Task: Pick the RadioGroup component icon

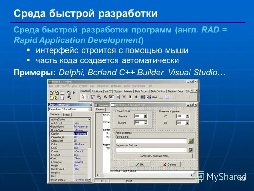Action: [167, 97]
